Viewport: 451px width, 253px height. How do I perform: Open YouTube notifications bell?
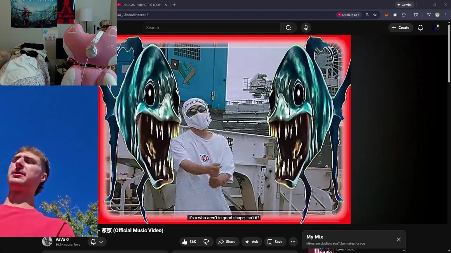click(420, 28)
